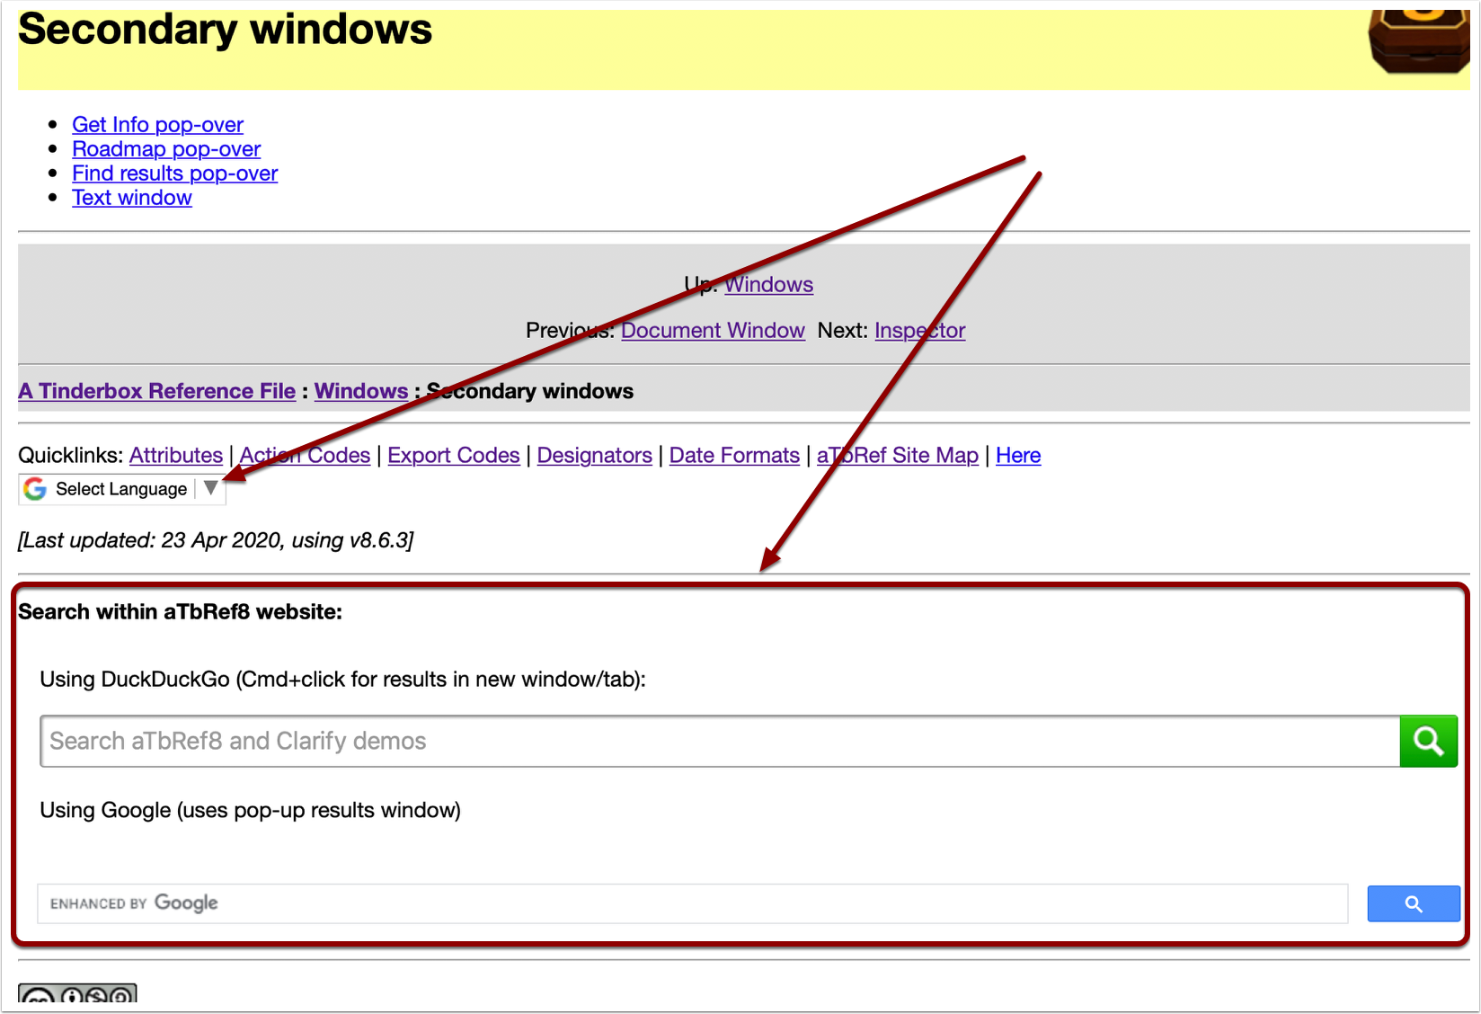Click 'Using DuckDuckGo' instruction text
Screen dimensions: 1481x1014
342,680
